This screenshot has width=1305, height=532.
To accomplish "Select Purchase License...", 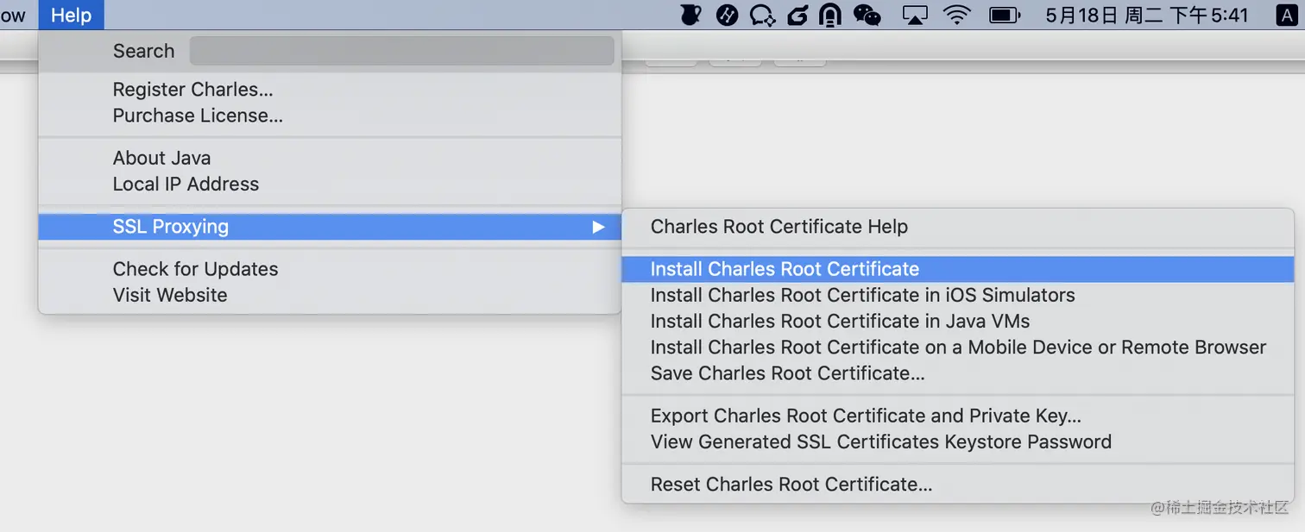I will click(330, 116).
